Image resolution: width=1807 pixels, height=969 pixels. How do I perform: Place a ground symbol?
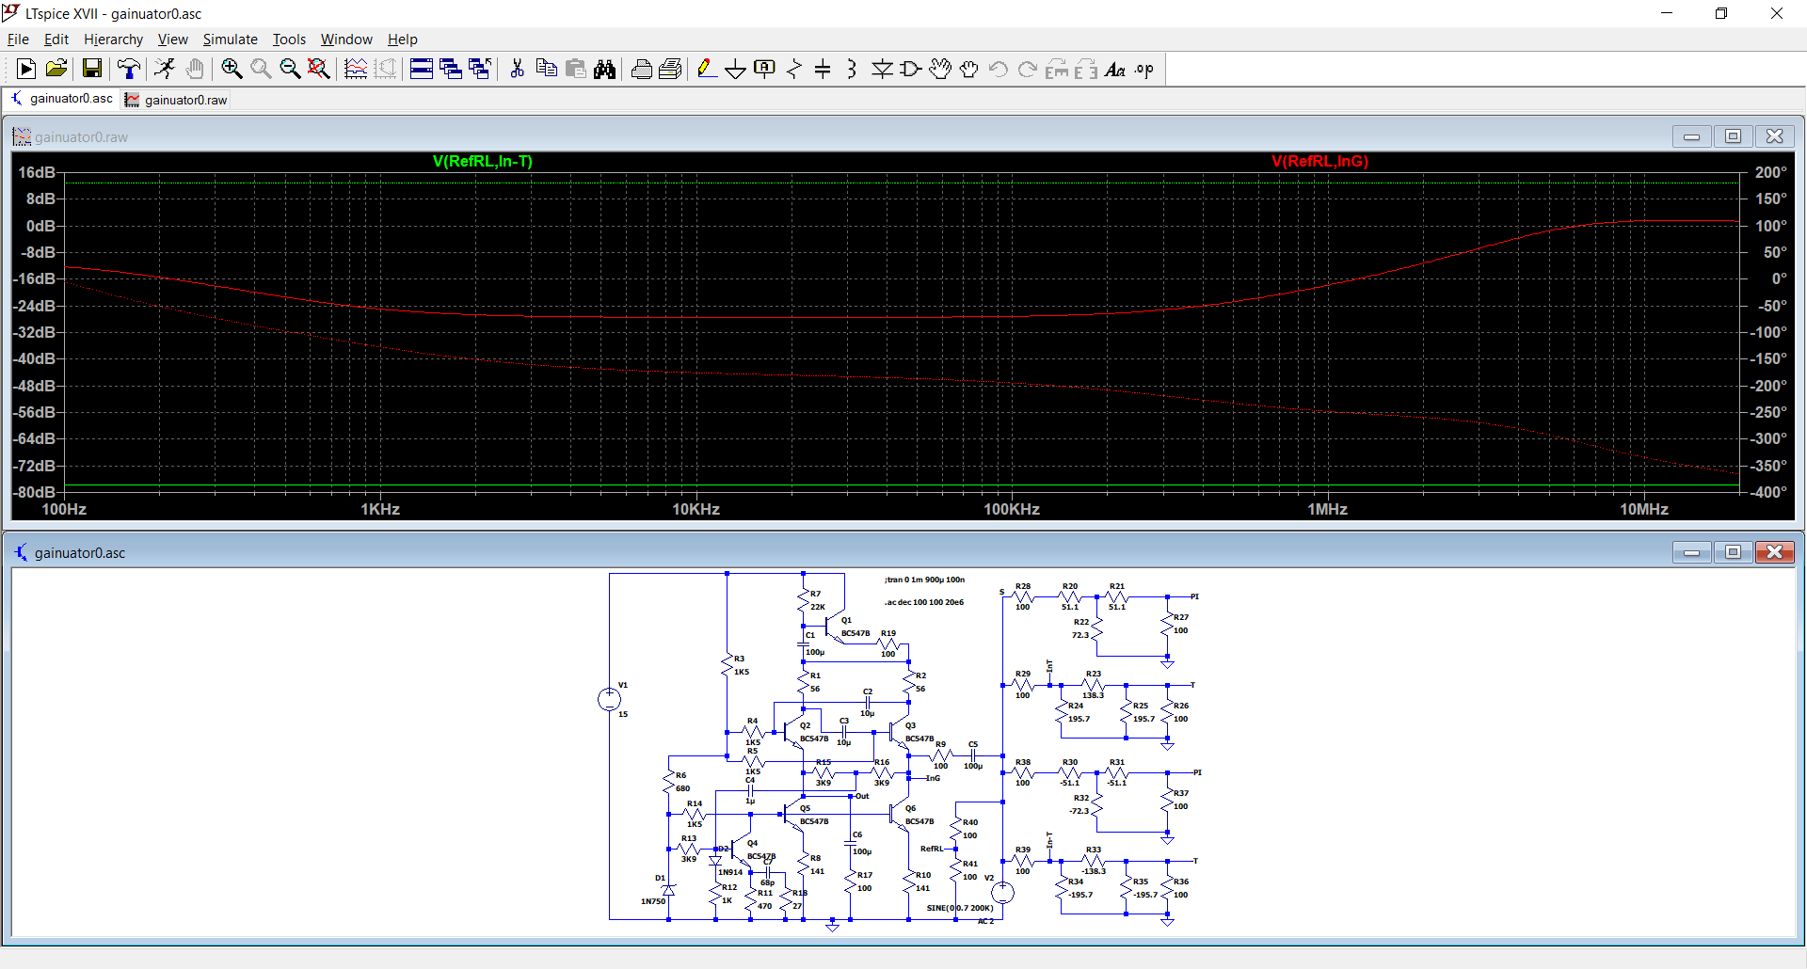click(736, 69)
